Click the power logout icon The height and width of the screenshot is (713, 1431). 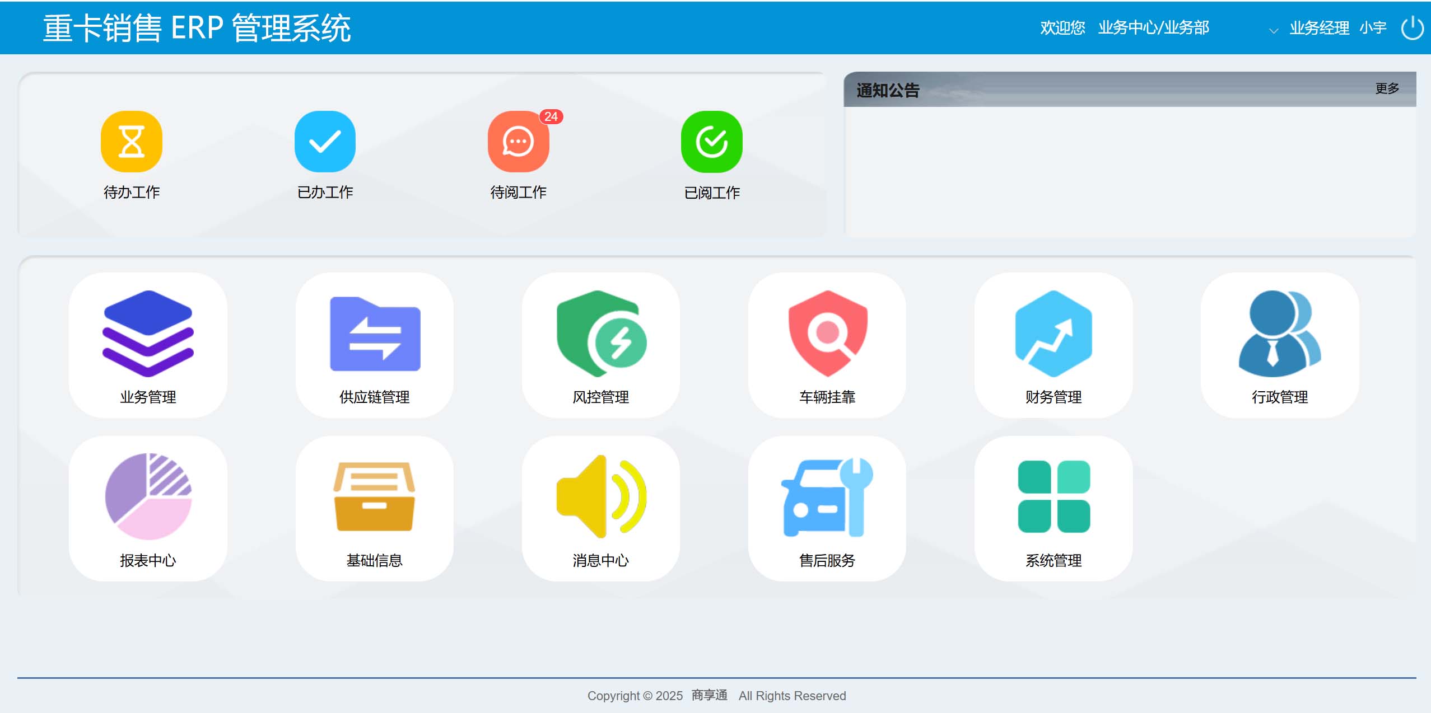pos(1412,27)
